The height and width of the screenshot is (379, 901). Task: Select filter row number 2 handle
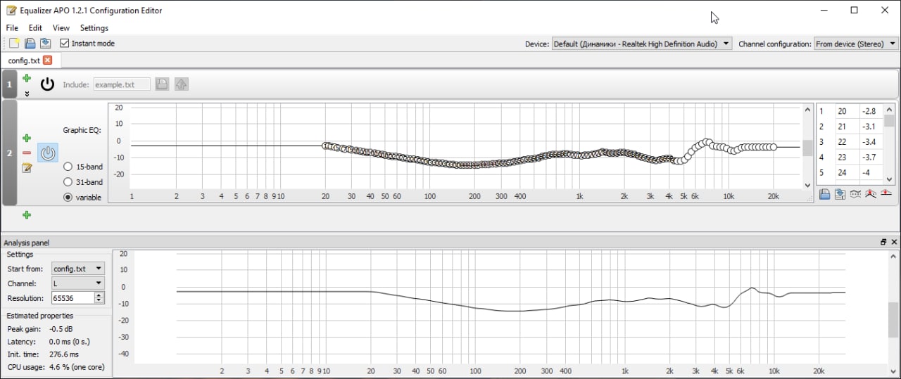(9, 153)
